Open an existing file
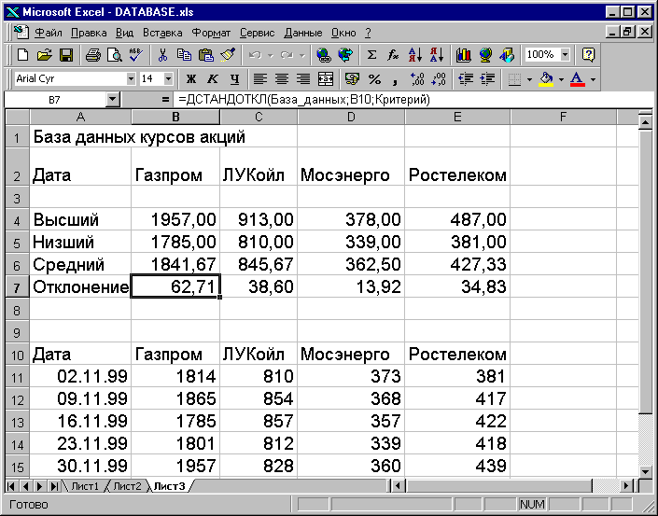The height and width of the screenshot is (516, 658). pos(44,55)
